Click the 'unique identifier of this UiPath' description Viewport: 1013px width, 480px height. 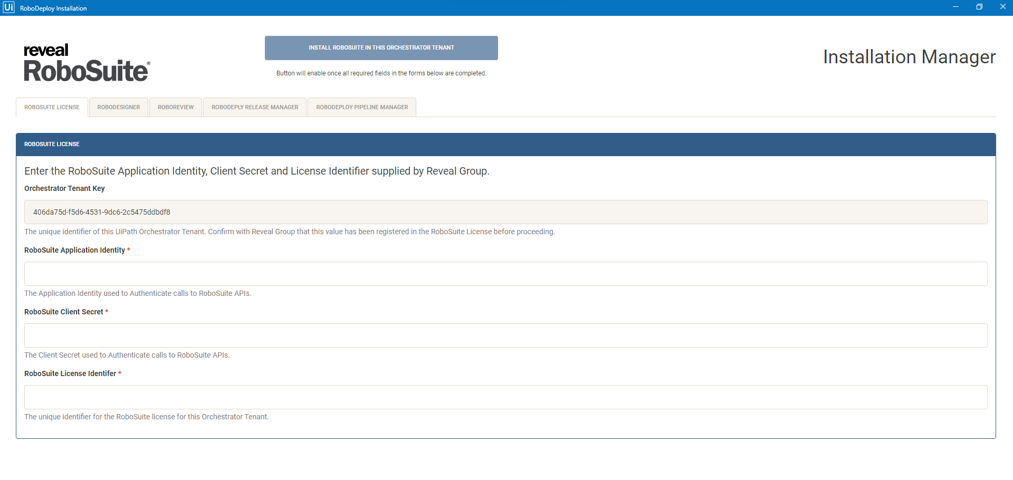pyautogui.click(x=290, y=232)
